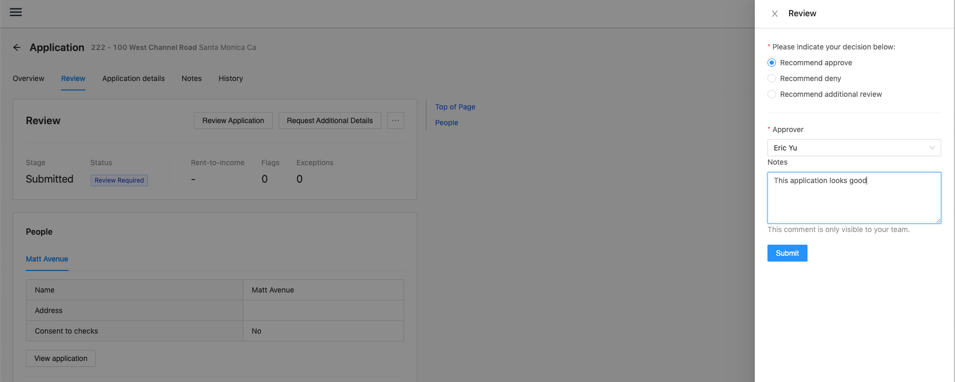Click the Submitted stage value
This screenshot has width=955, height=382.
pos(50,179)
